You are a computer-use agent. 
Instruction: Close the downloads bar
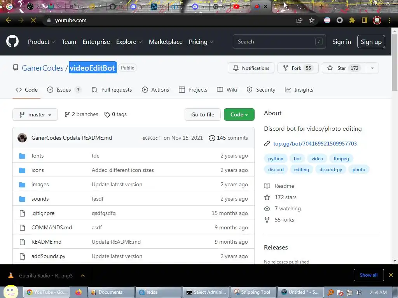click(x=391, y=275)
